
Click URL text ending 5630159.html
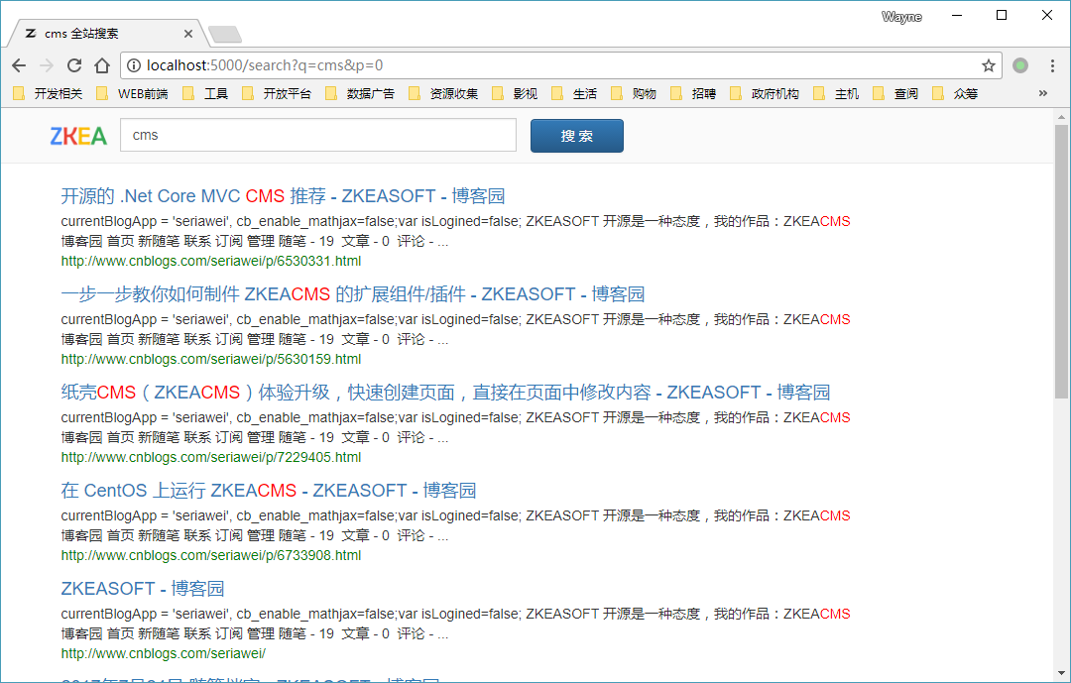(x=211, y=359)
